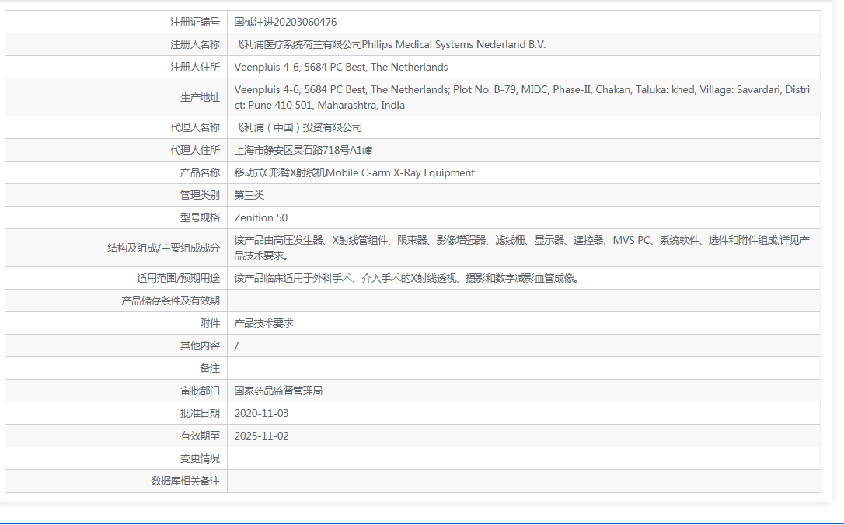Click the expiry date 2025-11-02

(x=261, y=436)
